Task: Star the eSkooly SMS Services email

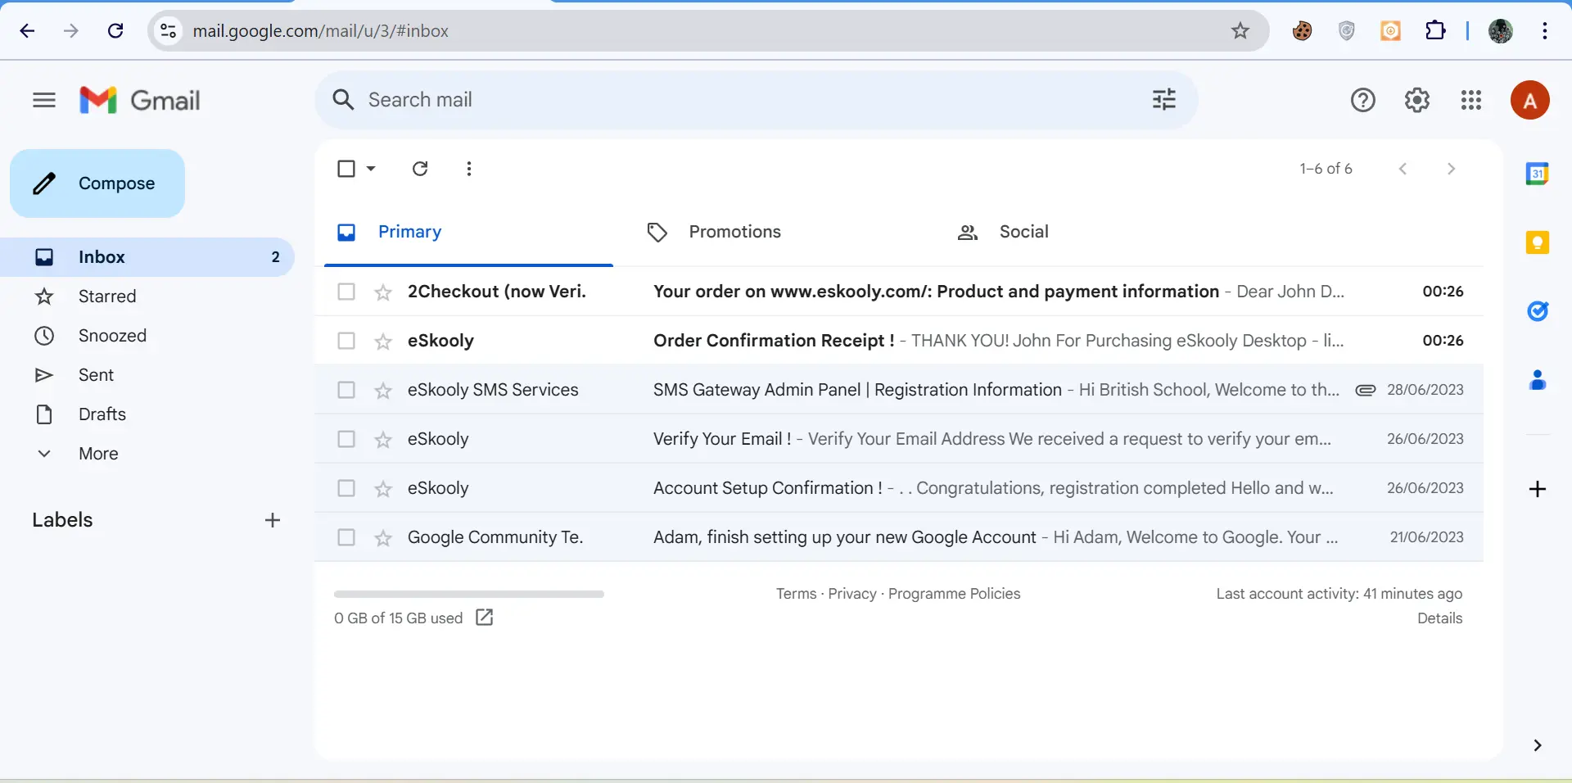Action: pyautogui.click(x=382, y=391)
